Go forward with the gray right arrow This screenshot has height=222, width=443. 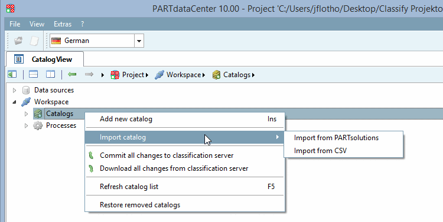pos(89,74)
